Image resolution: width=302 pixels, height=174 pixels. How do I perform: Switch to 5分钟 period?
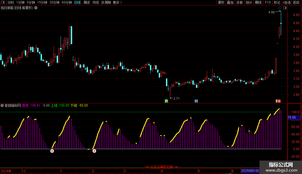[x=31, y=2]
